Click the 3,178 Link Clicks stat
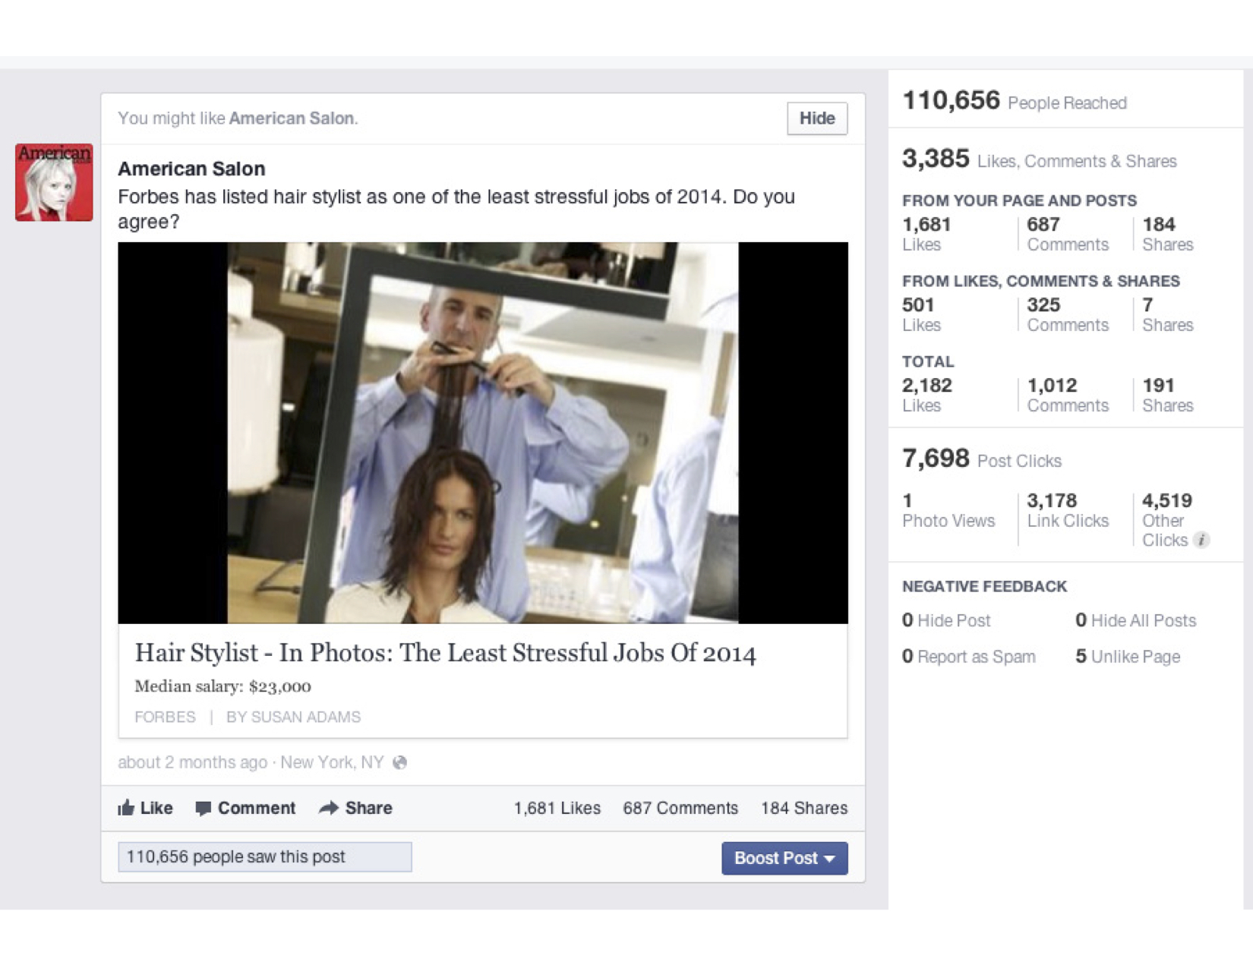The width and height of the screenshot is (1253, 968). pos(1068,510)
